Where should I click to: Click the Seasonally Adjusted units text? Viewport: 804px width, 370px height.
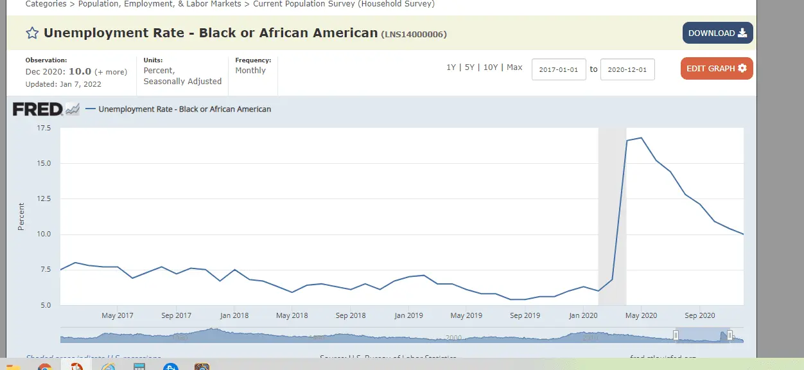click(x=182, y=82)
